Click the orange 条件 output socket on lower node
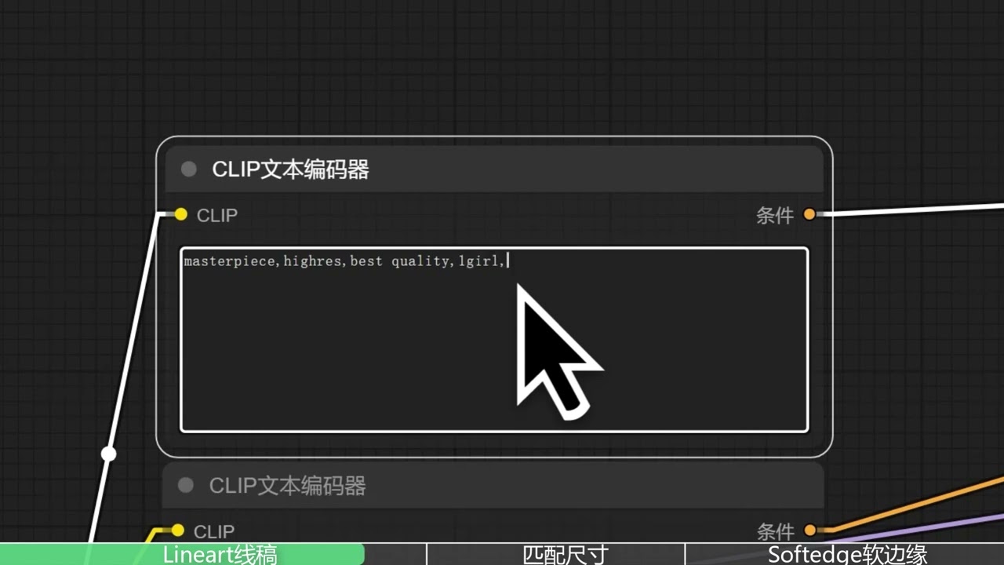The height and width of the screenshot is (565, 1004). coord(810,530)
